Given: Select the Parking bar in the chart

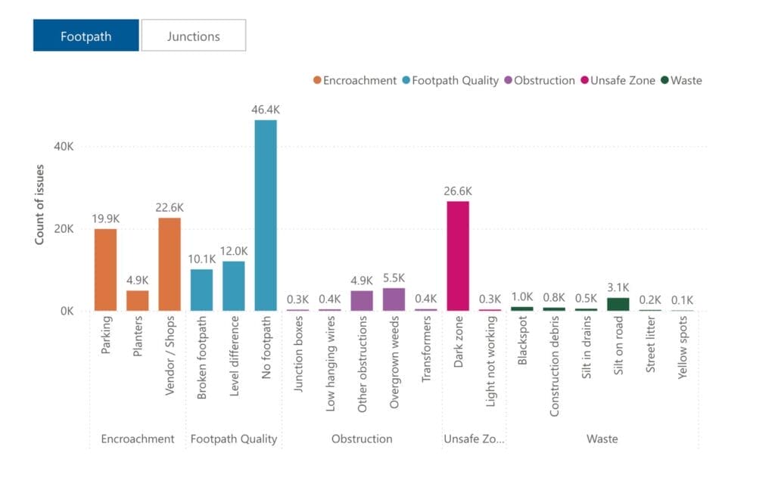Looking at the screenshot, I should [106, 268].
